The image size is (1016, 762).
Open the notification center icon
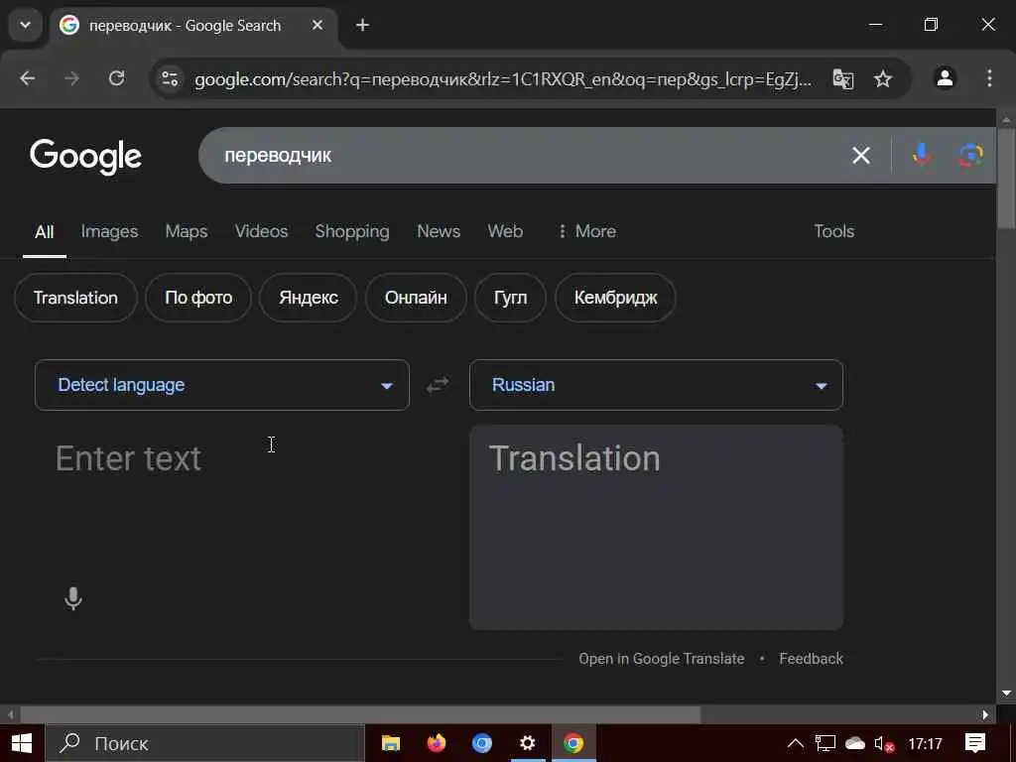coord(974,744)
